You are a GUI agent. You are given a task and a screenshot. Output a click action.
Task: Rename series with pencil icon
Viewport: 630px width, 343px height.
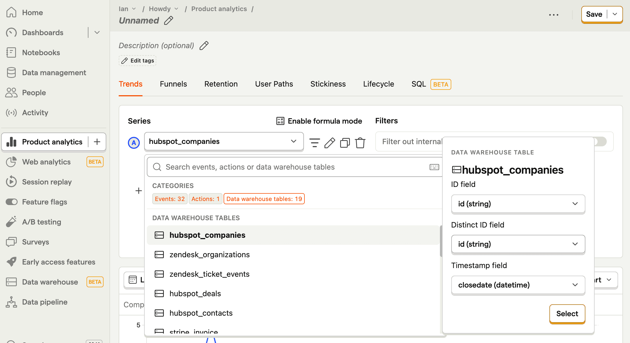[330, 143]
